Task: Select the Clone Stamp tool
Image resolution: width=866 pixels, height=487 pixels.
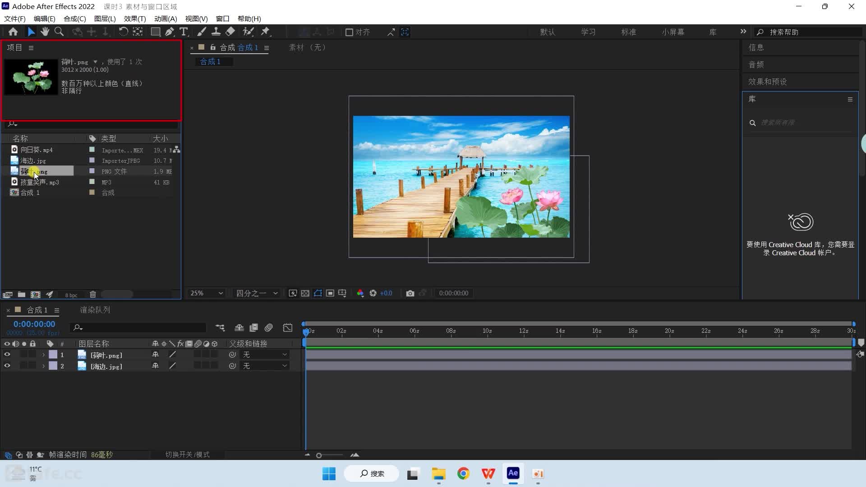Action: click(216, 32)
